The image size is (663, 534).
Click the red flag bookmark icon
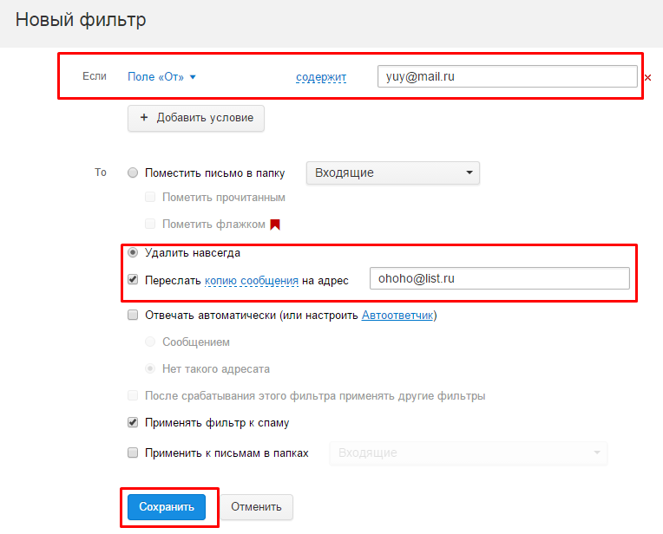click(275, 225)
